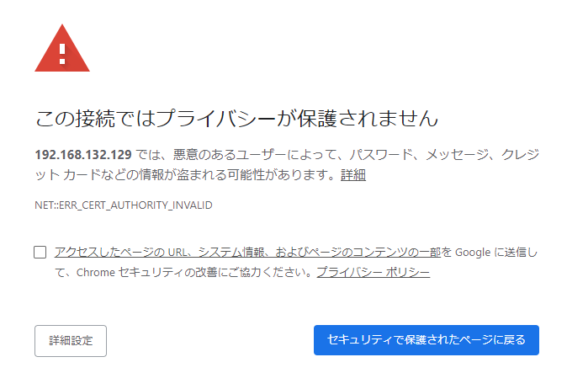The height and width of the screenshot is (373, 567).
Task: Click the この接続ではプライバシーが保護されません heading
Action: tap(236, 119)
